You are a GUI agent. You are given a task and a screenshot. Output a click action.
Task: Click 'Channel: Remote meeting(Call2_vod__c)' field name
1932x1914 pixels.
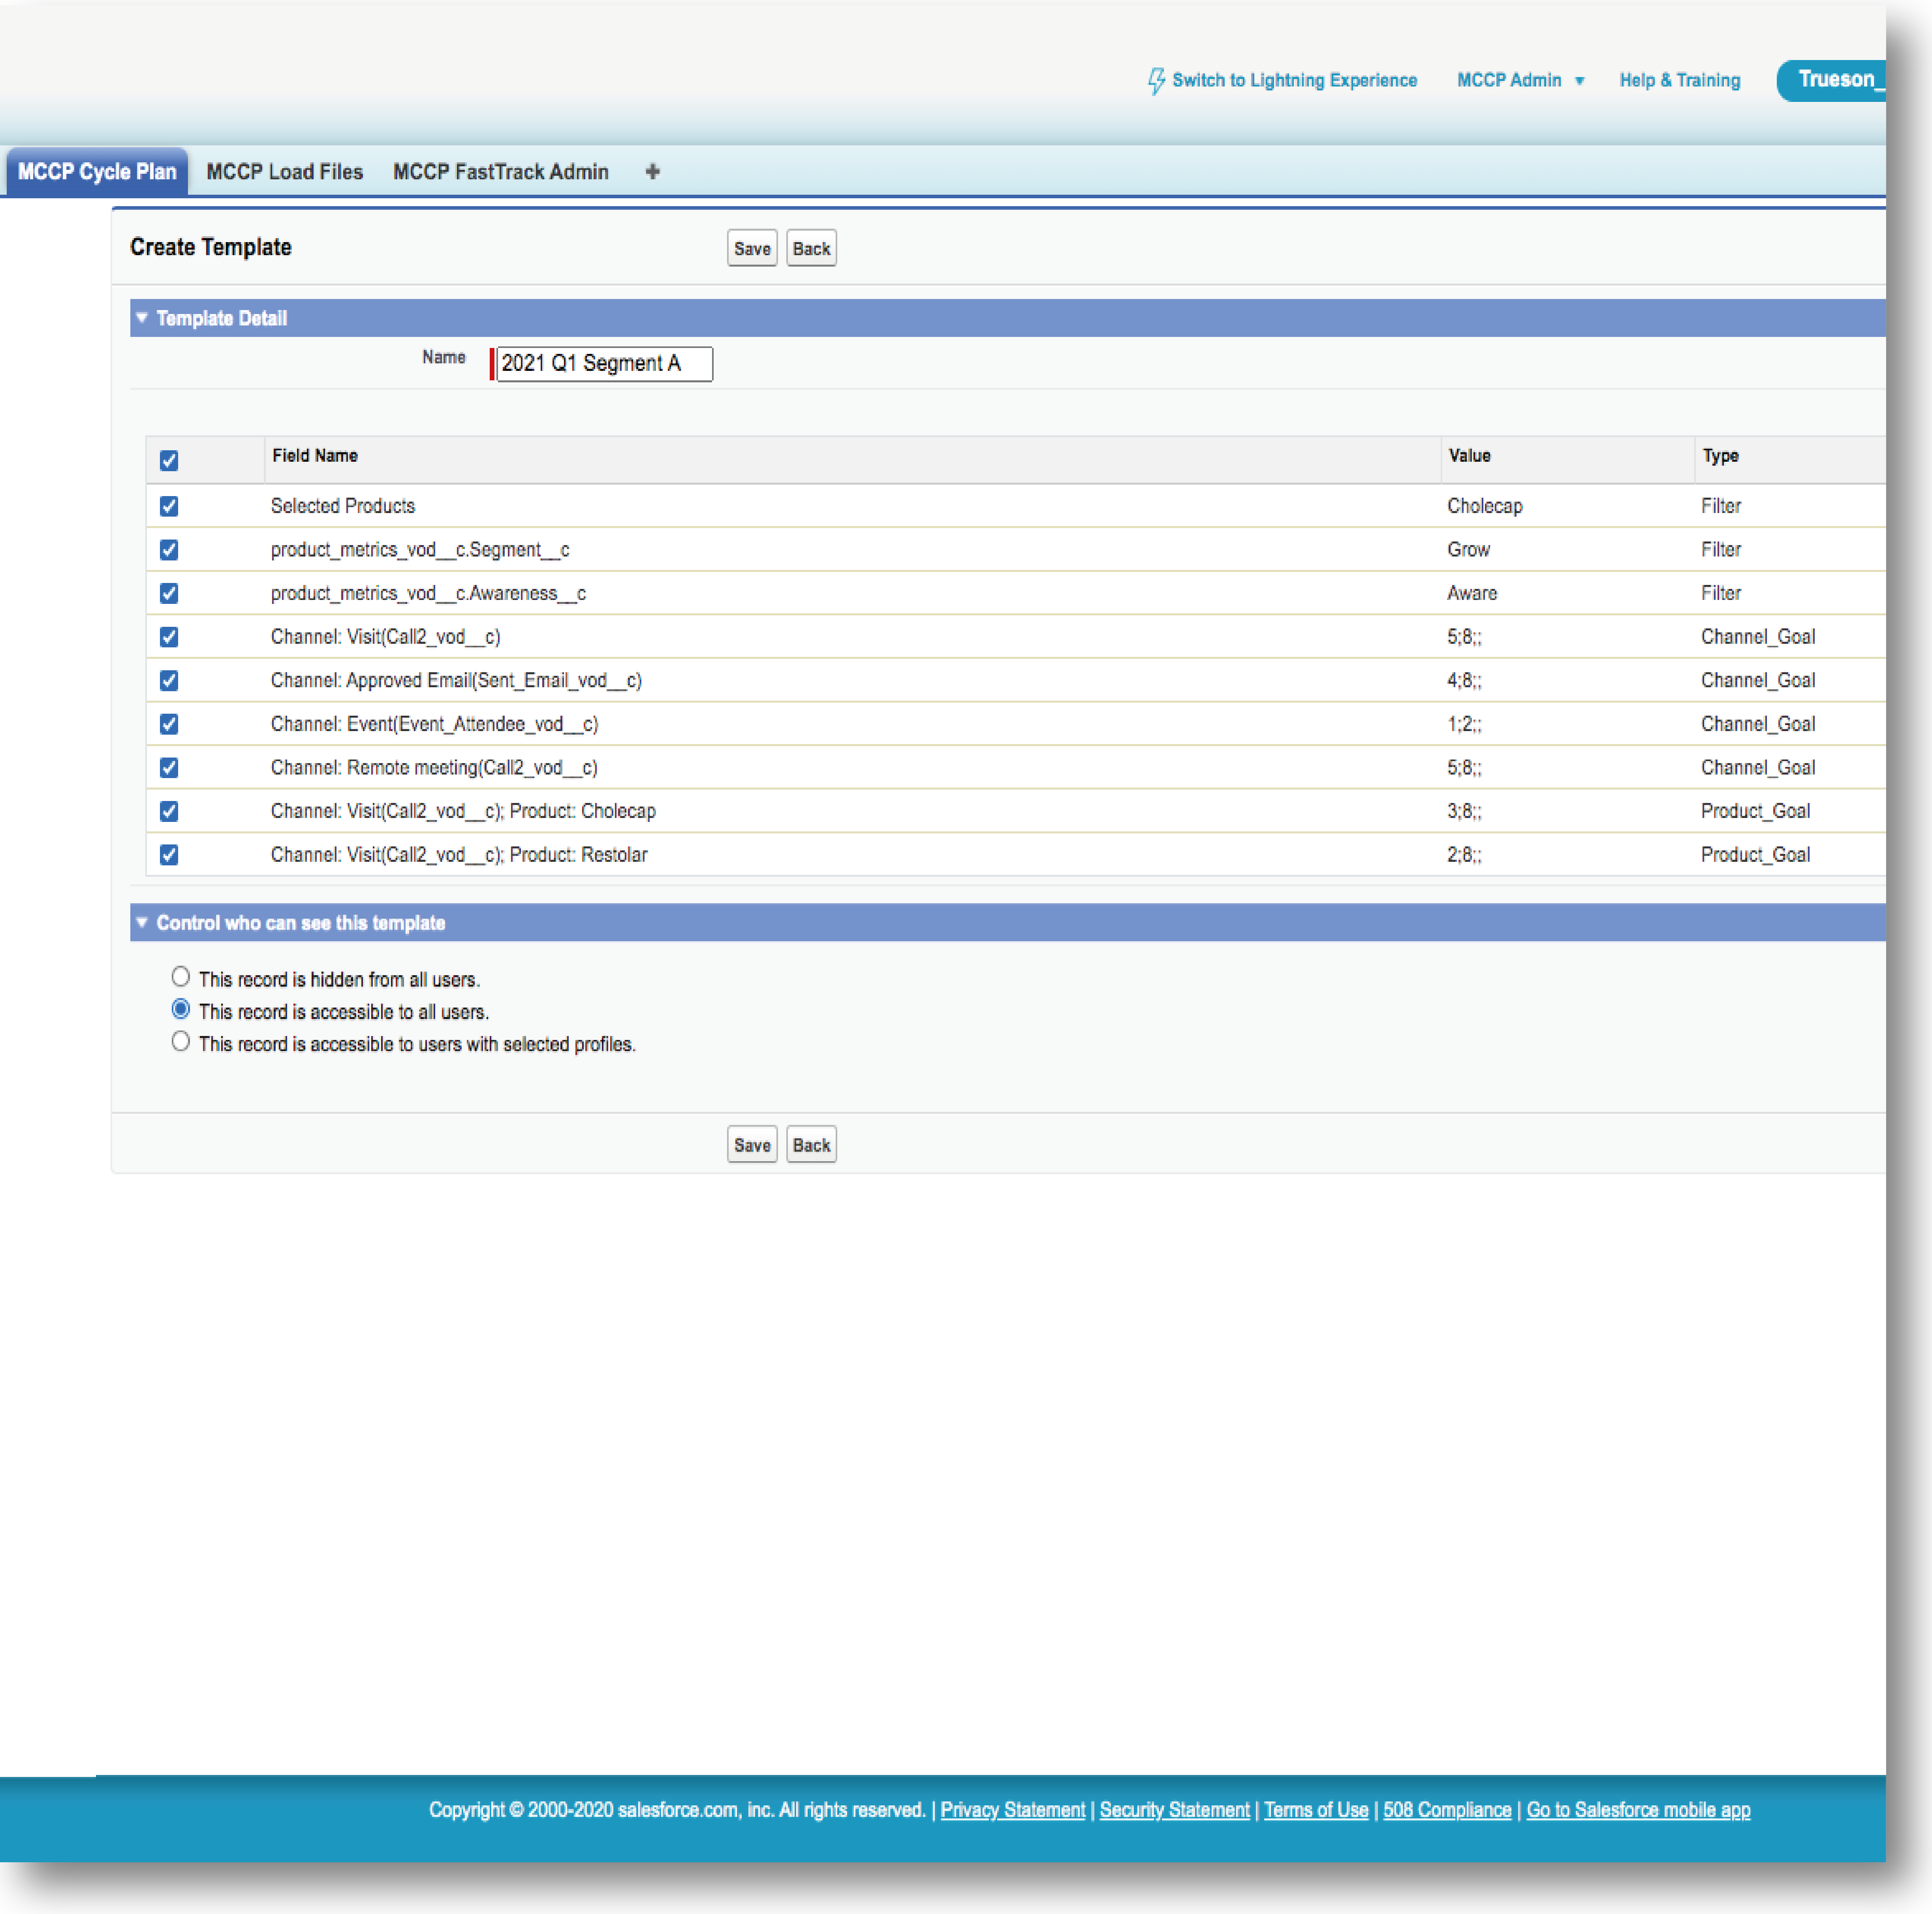click(434, 768)
